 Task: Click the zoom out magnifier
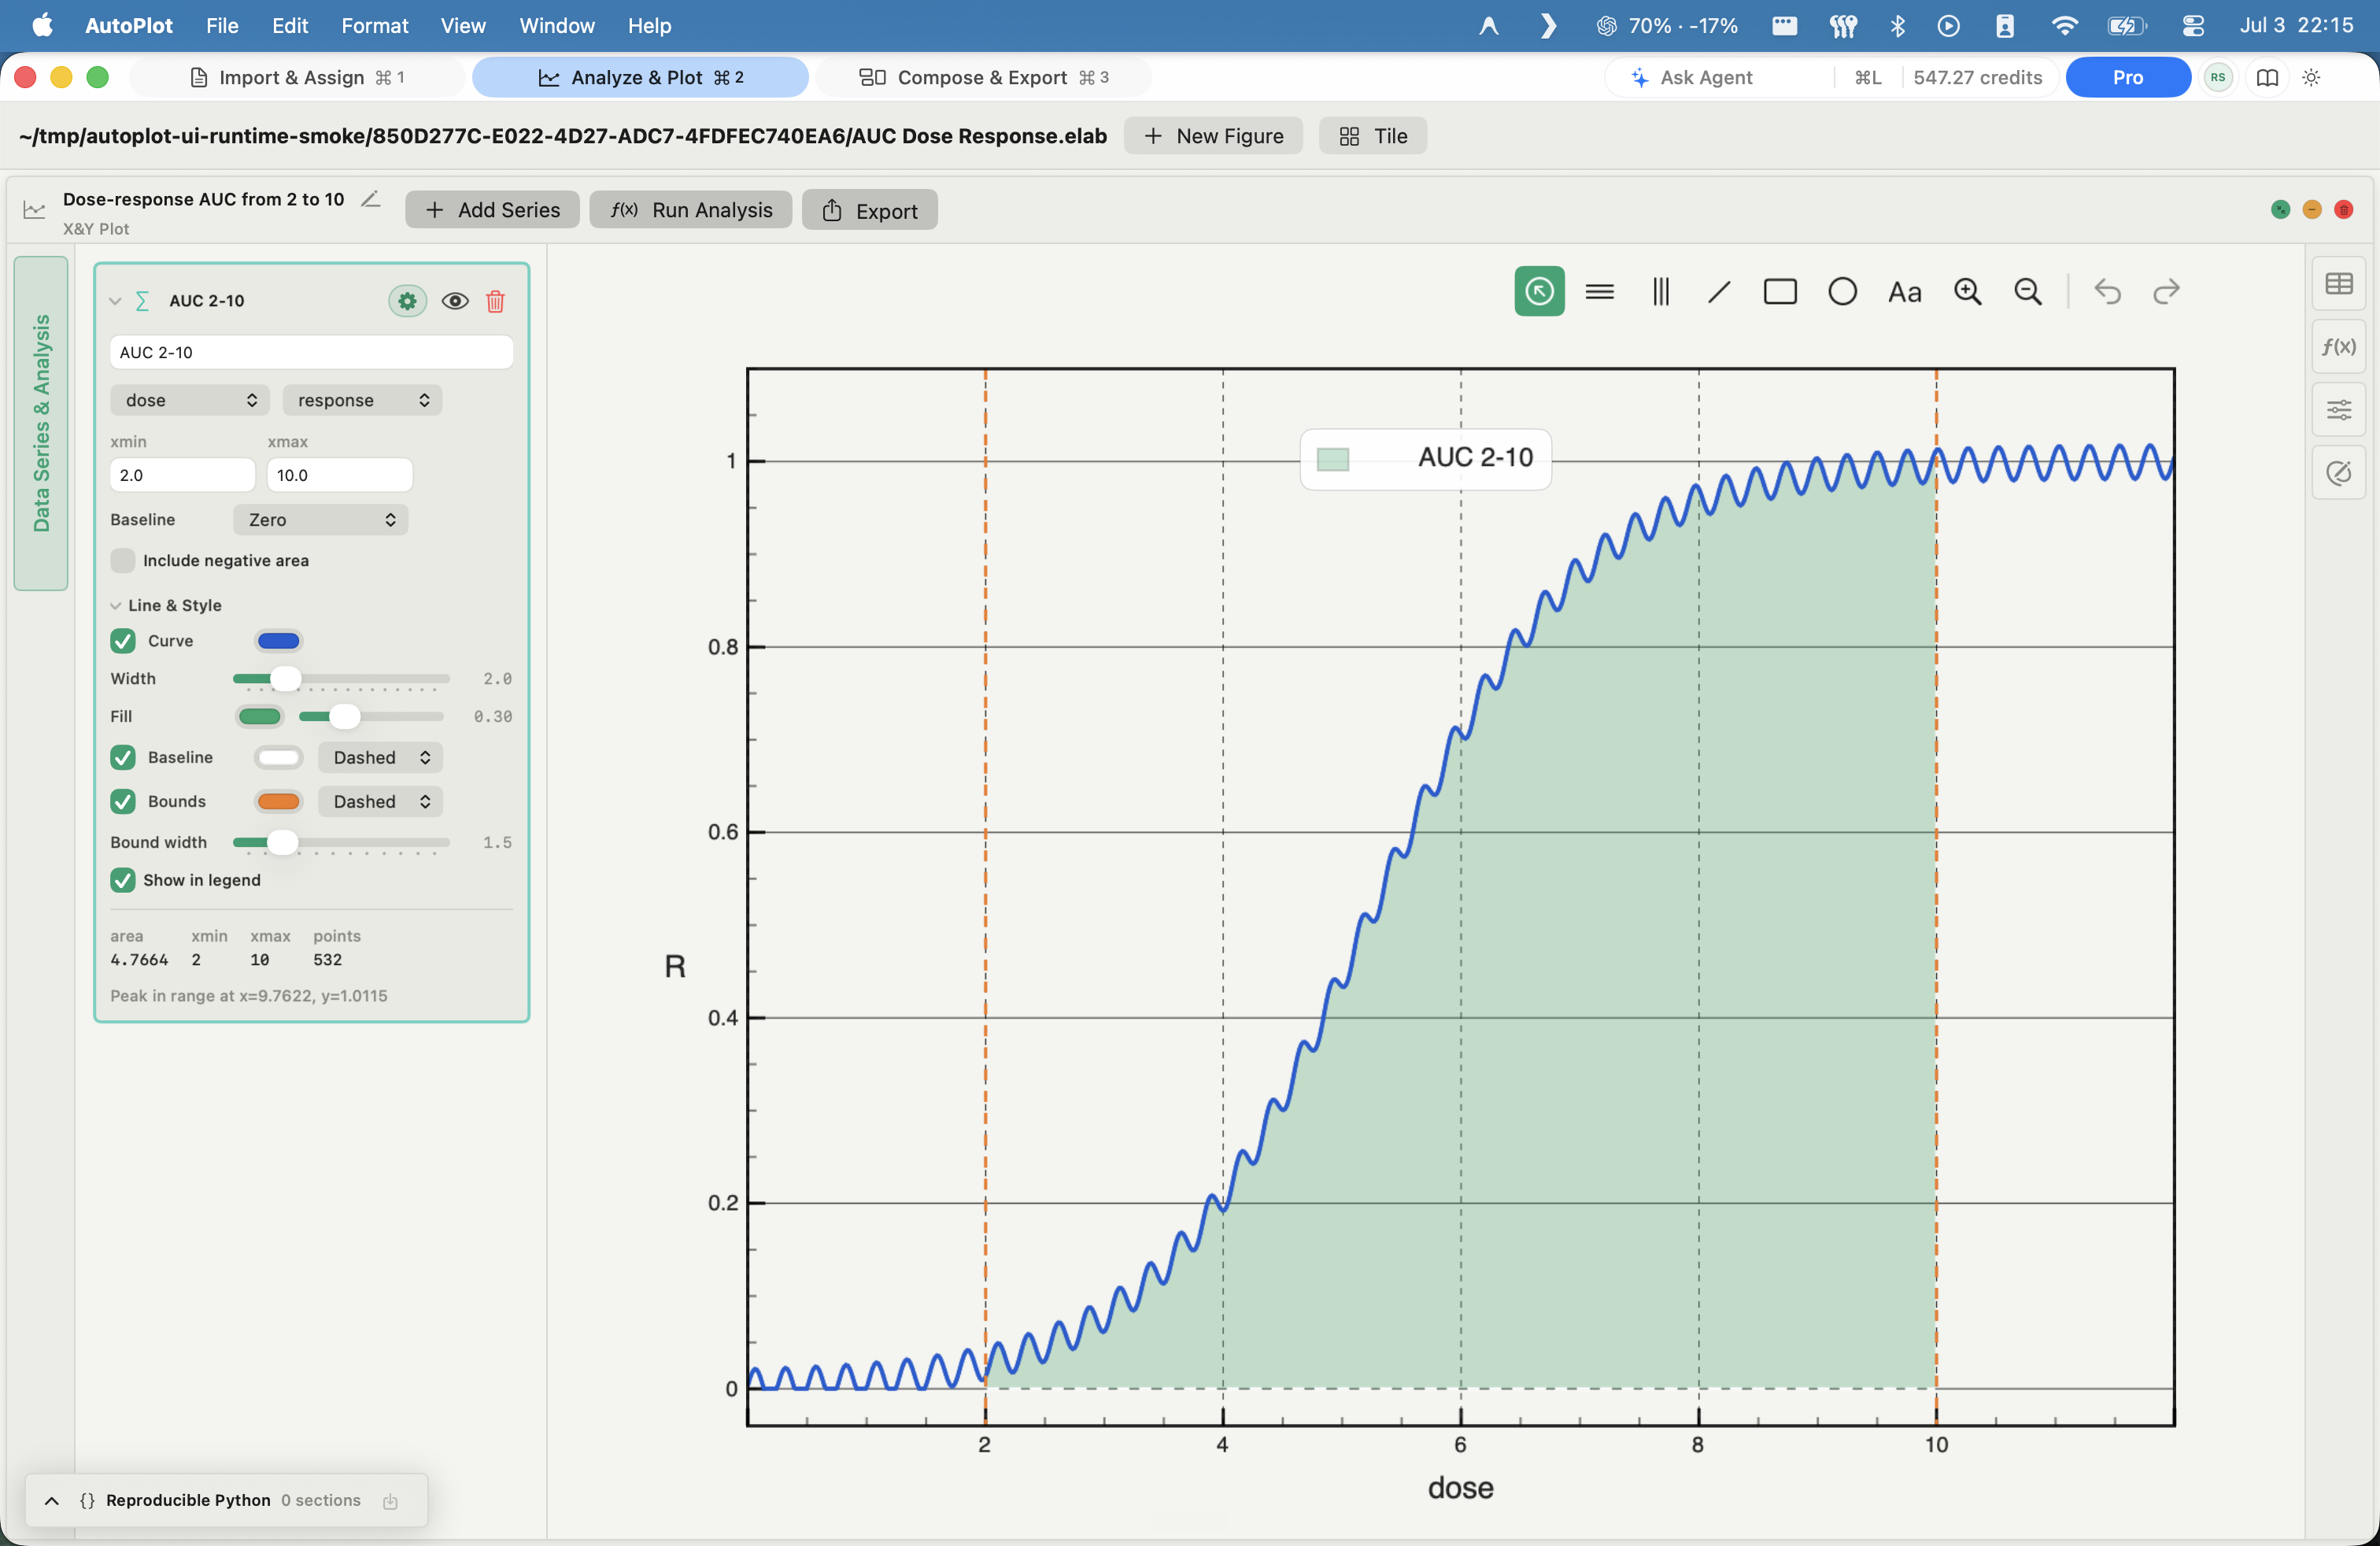click(2027, 291)
